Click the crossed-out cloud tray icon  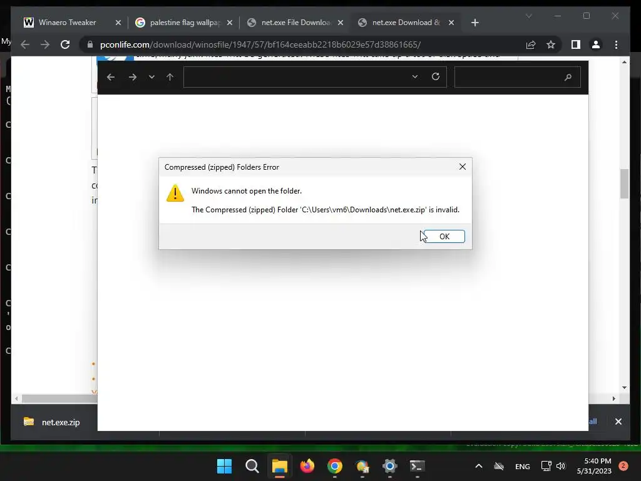pos(499,466)
